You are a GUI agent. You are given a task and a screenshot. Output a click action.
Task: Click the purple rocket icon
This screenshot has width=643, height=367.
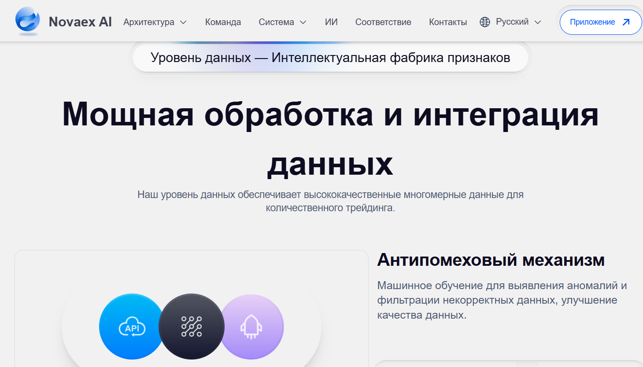pos(251,327)
